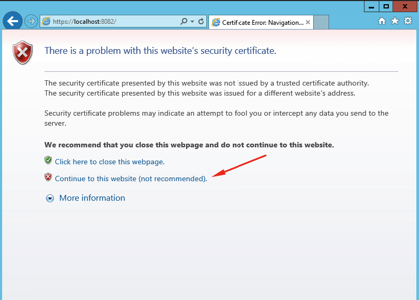Click here to close this webpage link

[110, 162]
